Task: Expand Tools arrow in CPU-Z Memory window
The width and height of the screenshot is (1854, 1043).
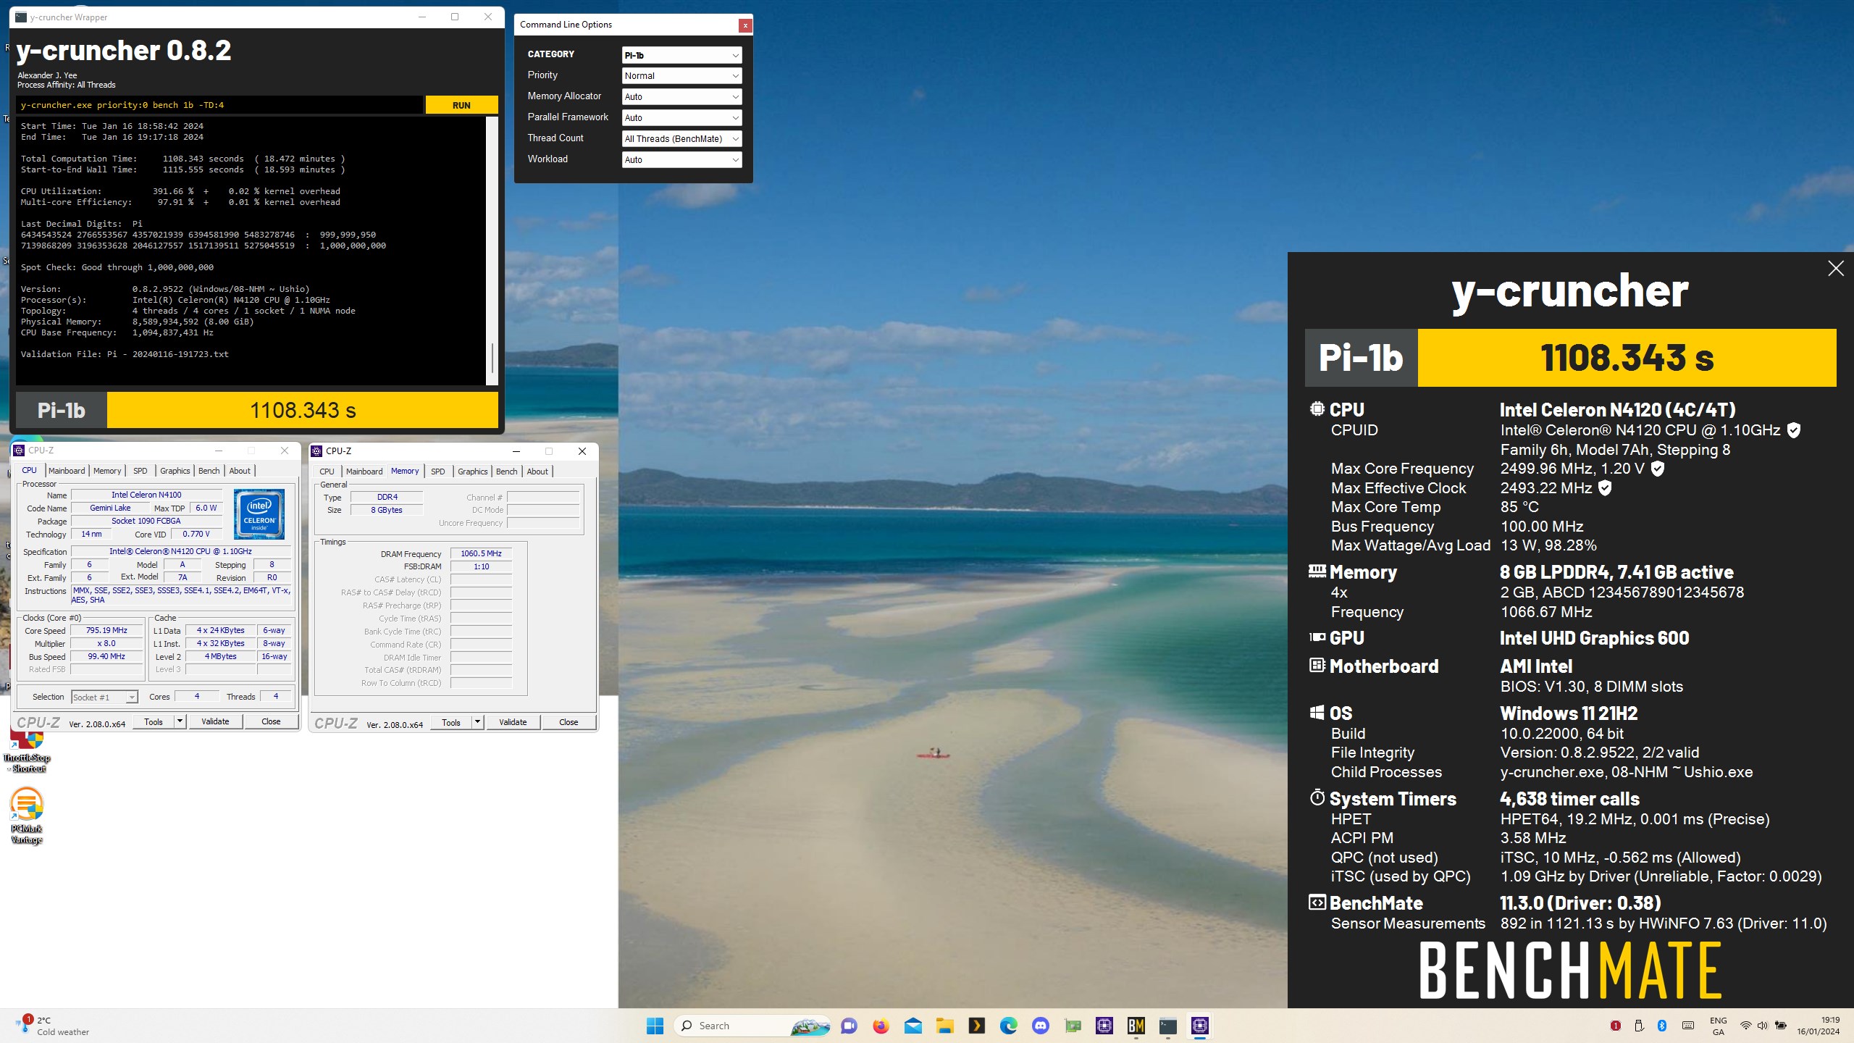Action: [477, 722]
